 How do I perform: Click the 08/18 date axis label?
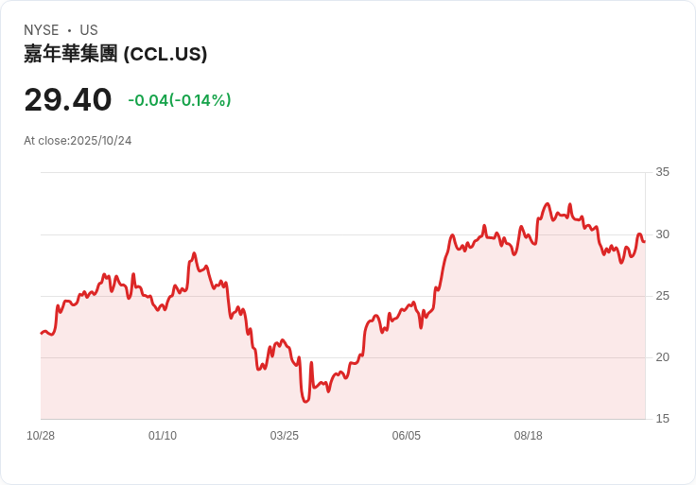[x=529, y=436]
